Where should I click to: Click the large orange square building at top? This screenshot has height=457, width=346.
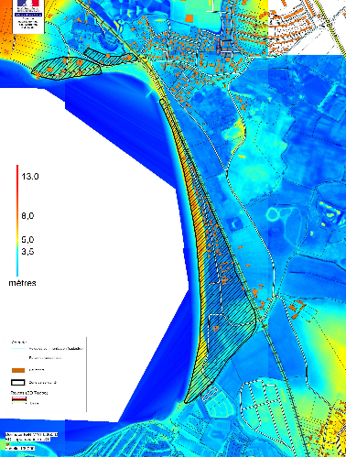tap(189, 18)
